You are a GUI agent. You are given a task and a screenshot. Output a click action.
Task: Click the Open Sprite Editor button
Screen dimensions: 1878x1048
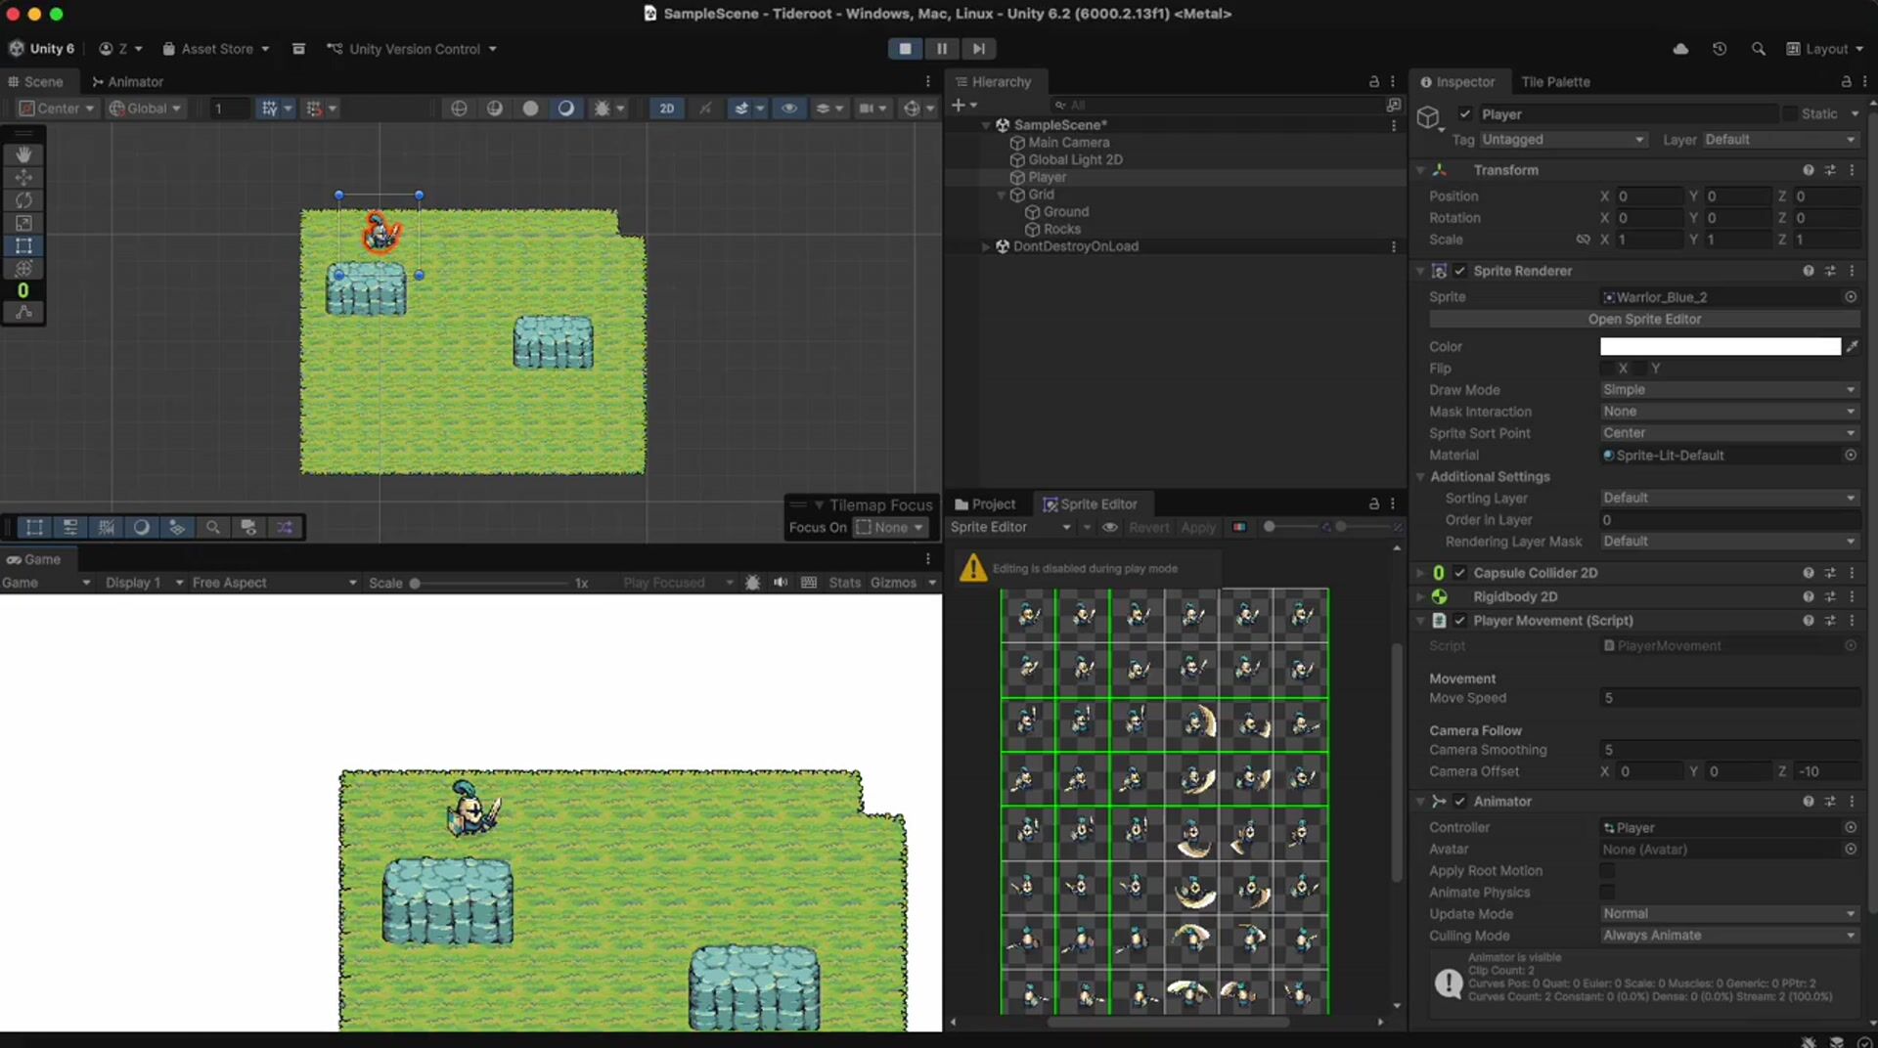coord(1643,320)
